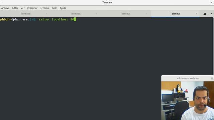Switch to the second Terminal tab
The width and height of the screenshot is (214, 120).
pyautogui.click(x=75, y=14)
